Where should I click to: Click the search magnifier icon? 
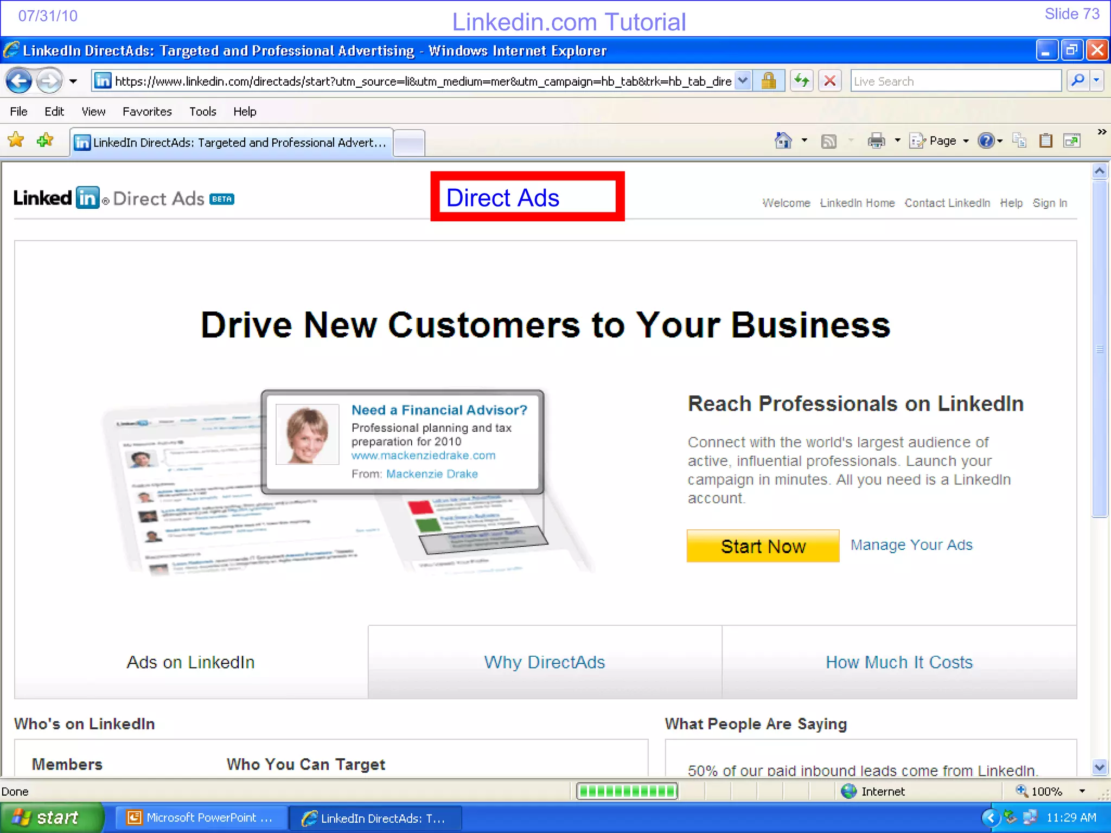pos(1077,81)
